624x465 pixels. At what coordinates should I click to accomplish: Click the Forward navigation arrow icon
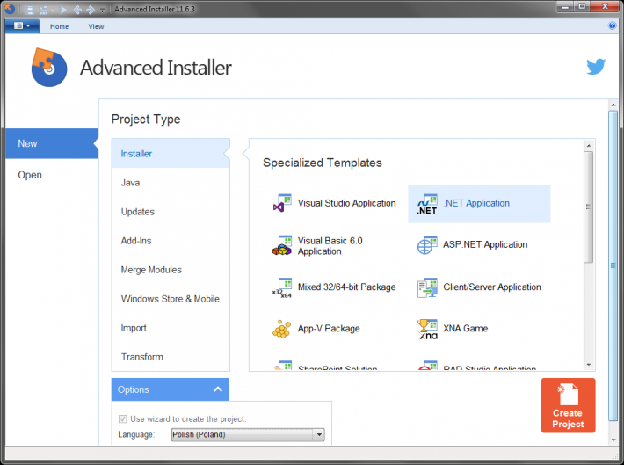[x=91, y=10]
